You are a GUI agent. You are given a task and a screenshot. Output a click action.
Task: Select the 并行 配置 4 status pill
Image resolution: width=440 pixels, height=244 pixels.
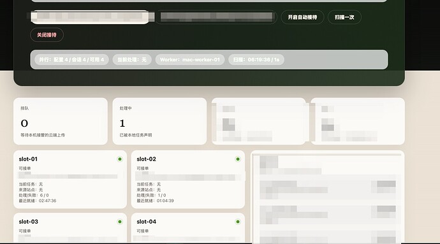pyautogui.click(x=71, y=59)
